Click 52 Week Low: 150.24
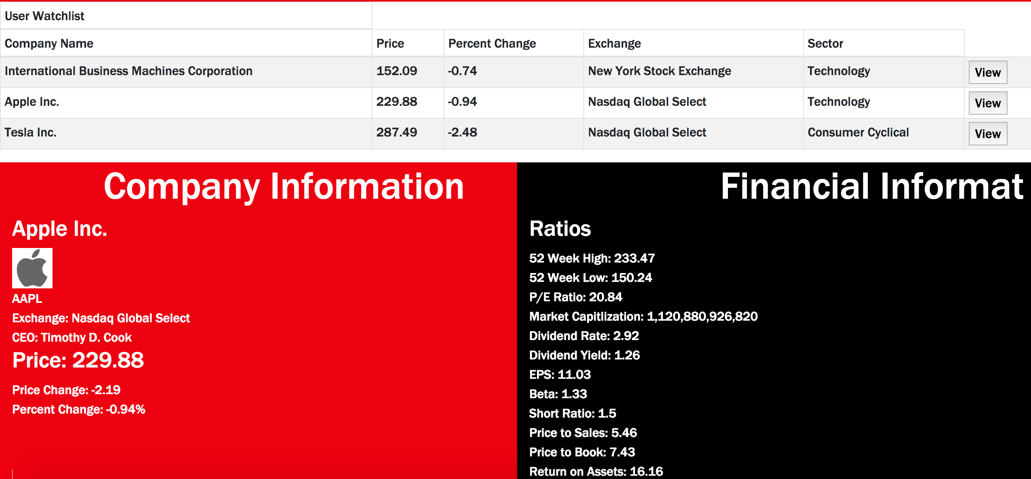This screenshot has height=479, width=1031. 591,277
